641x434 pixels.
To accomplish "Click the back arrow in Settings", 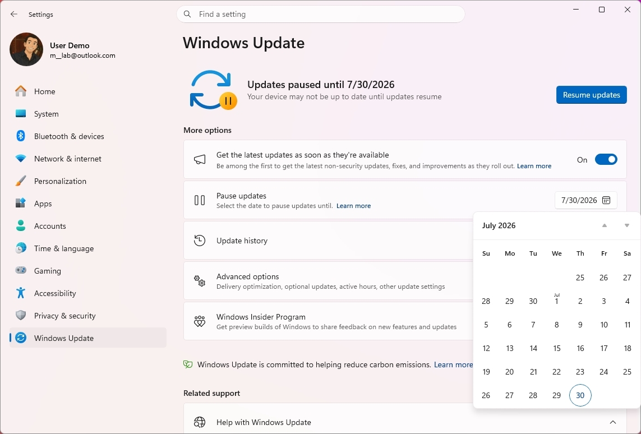I will (x=14, y=15).
